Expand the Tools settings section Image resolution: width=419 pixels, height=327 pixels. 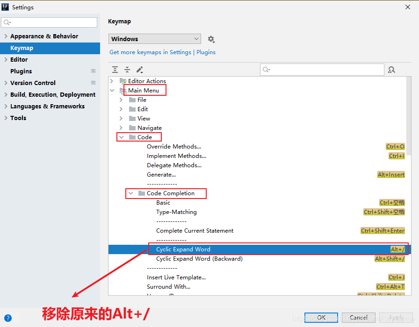click(x=6, y=118)
